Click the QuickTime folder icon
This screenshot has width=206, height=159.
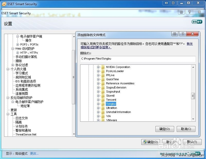[103, 79]
